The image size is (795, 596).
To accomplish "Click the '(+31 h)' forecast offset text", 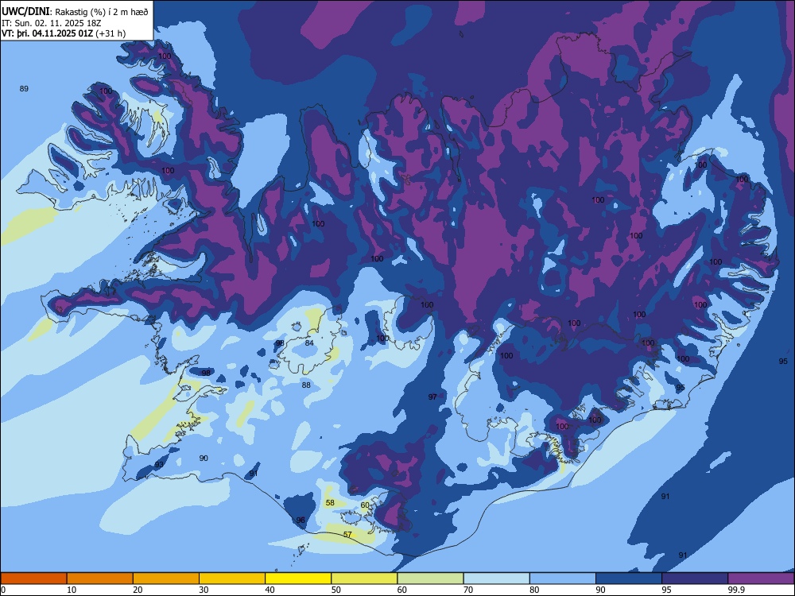I will coord(111,33).
